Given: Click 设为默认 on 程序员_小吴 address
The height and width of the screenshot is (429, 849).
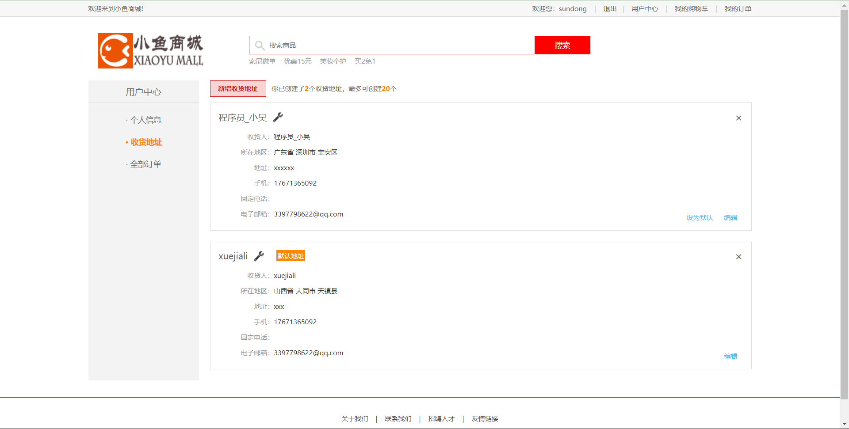Looking at the screenshot, I should (x=700, y=217).
